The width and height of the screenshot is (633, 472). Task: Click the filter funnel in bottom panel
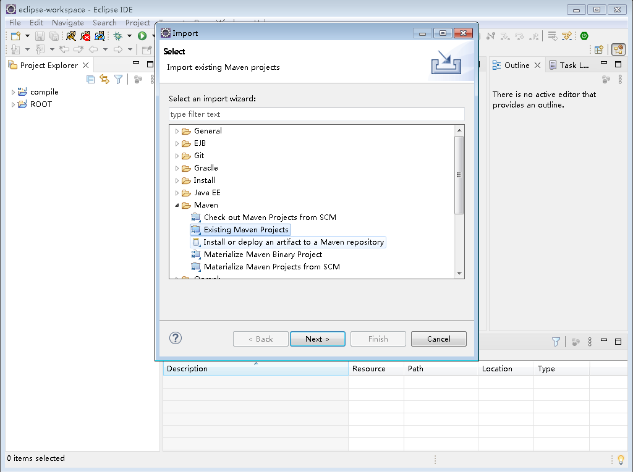[x=556, y=342]
